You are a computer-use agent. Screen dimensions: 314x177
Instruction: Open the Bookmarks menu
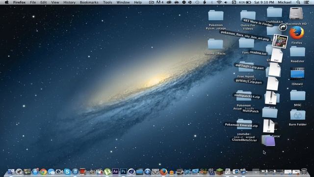tap(89, 2)
